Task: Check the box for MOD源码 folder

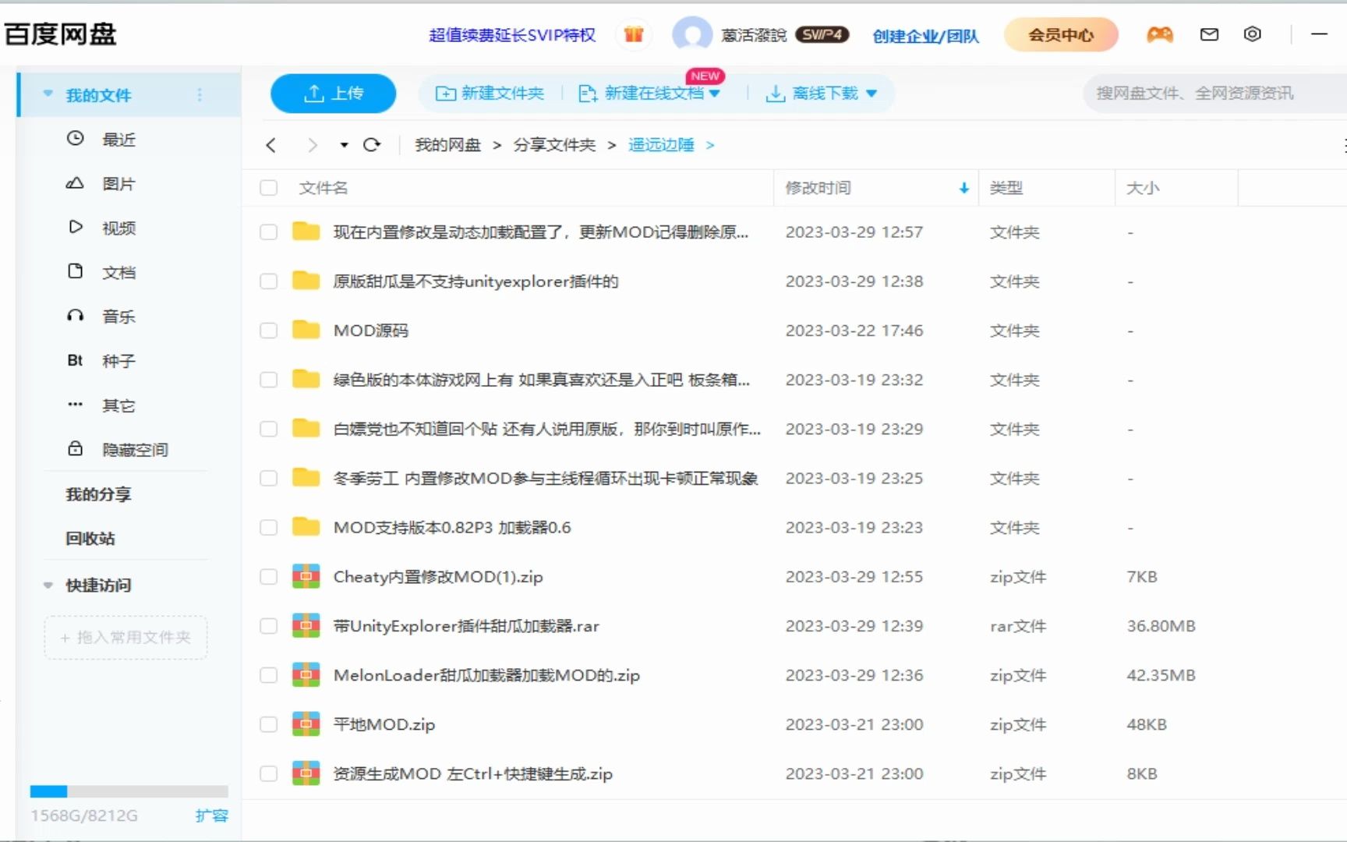Action: click(x=269, y=331)
